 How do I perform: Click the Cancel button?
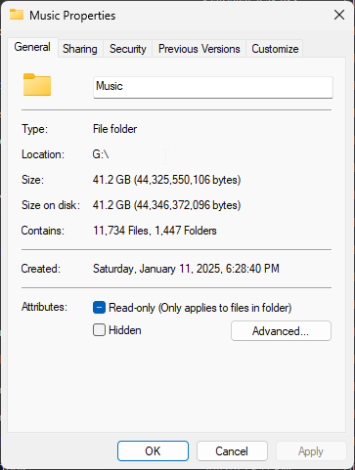(x=232, y=451)
